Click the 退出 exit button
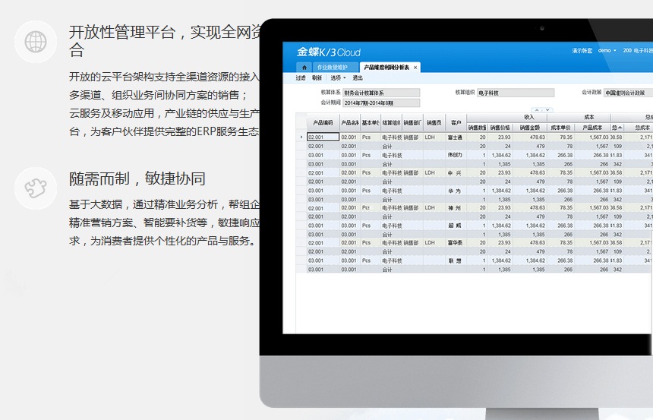Screen dimensions: 653x420 [358, 78]
